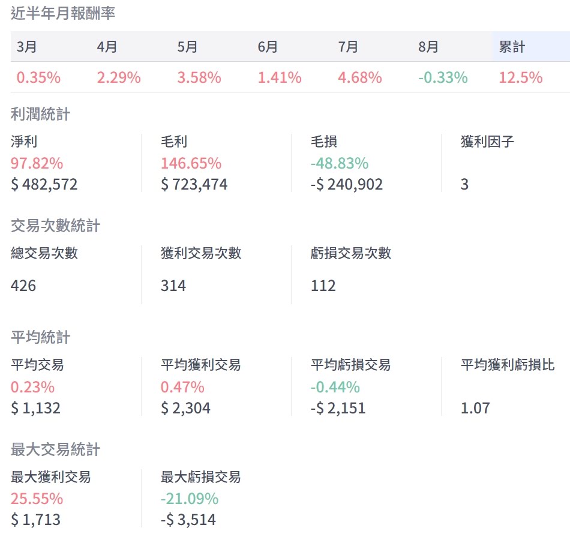Select the 6月 column header
This screenshot has height=537, width=570.
268,47
